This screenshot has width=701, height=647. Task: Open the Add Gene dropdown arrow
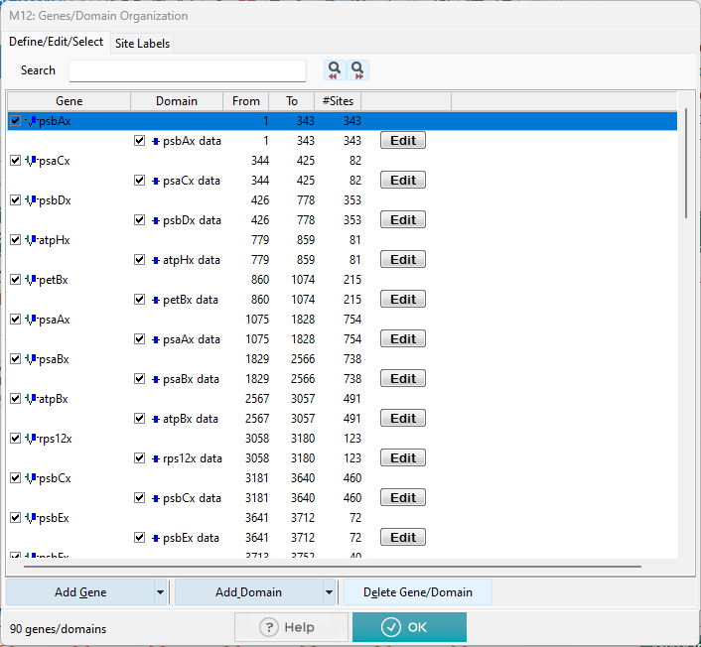click(160, 592)
